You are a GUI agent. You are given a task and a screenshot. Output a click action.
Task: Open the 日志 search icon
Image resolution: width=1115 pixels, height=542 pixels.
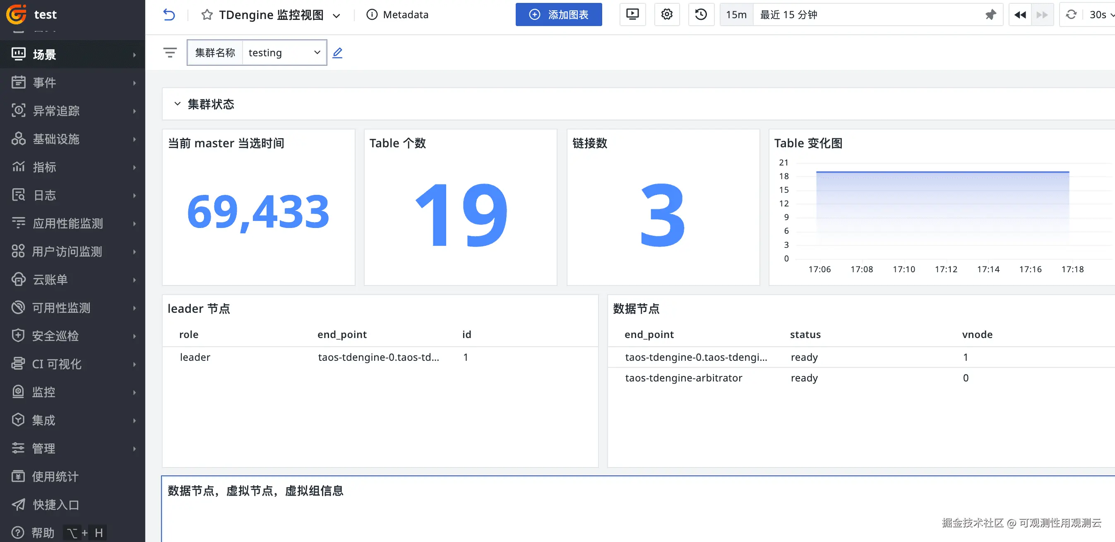(x=18, y=194)
